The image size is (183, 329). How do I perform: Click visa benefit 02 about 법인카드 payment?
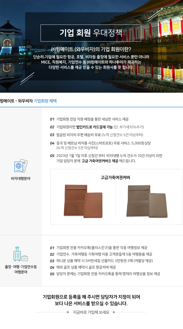click(x=97, y=127)
